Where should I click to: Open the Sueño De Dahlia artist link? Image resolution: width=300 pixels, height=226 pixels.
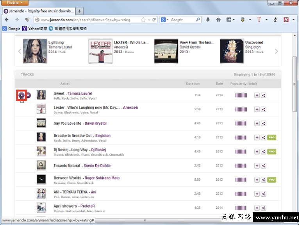pyautogui.click(x=97, y=166)
